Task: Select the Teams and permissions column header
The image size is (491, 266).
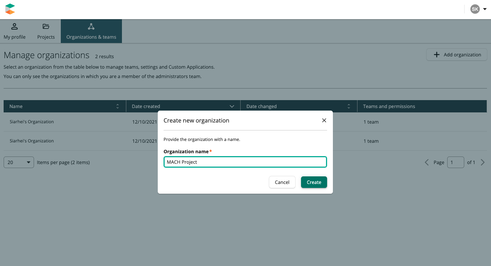Action: click(x=389, y=106)
